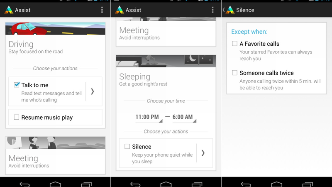Tap Android back button on left screen
This screenshot has height=187, width=332.
[24, 184]
